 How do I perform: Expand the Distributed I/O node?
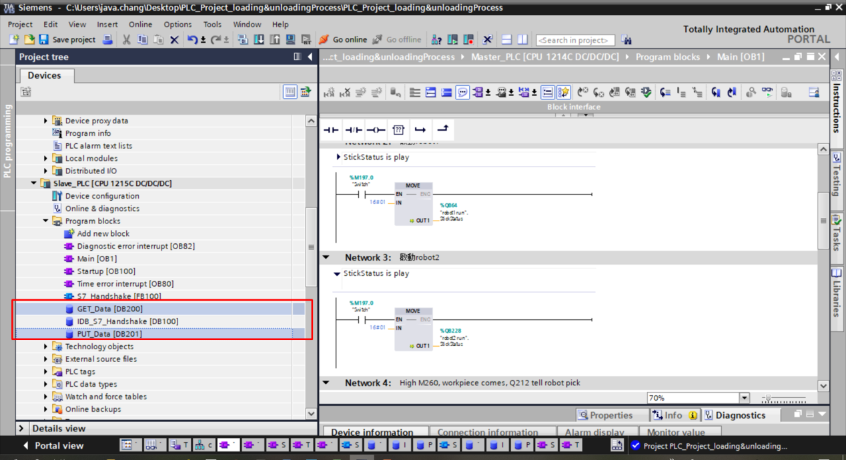tap(45, 171)
